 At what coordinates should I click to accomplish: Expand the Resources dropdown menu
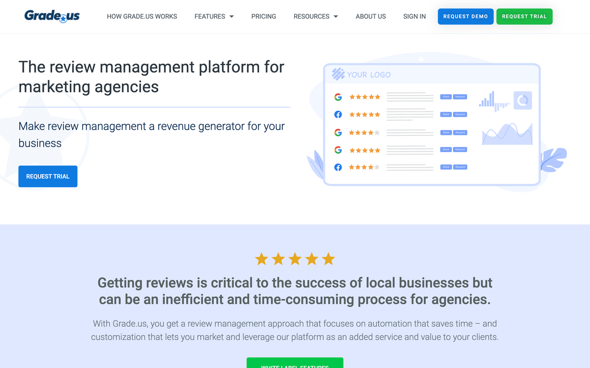click(x=316, y=16)
